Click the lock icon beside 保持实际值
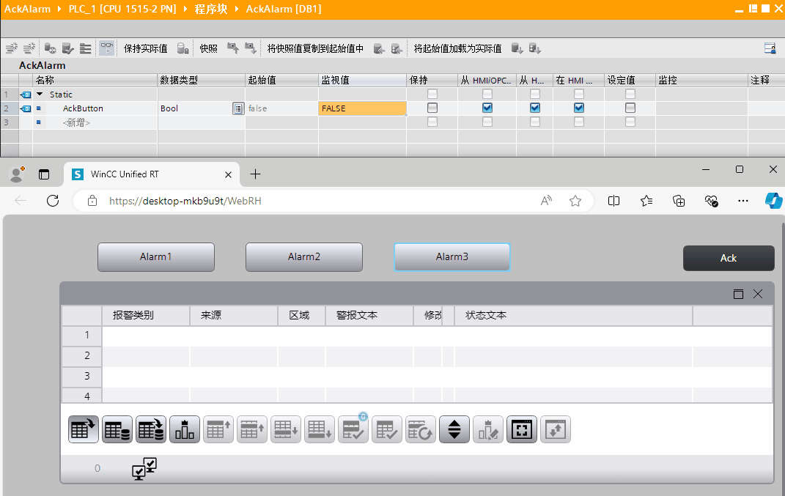The height and width of the screenshot is (496, 785). 183,48
